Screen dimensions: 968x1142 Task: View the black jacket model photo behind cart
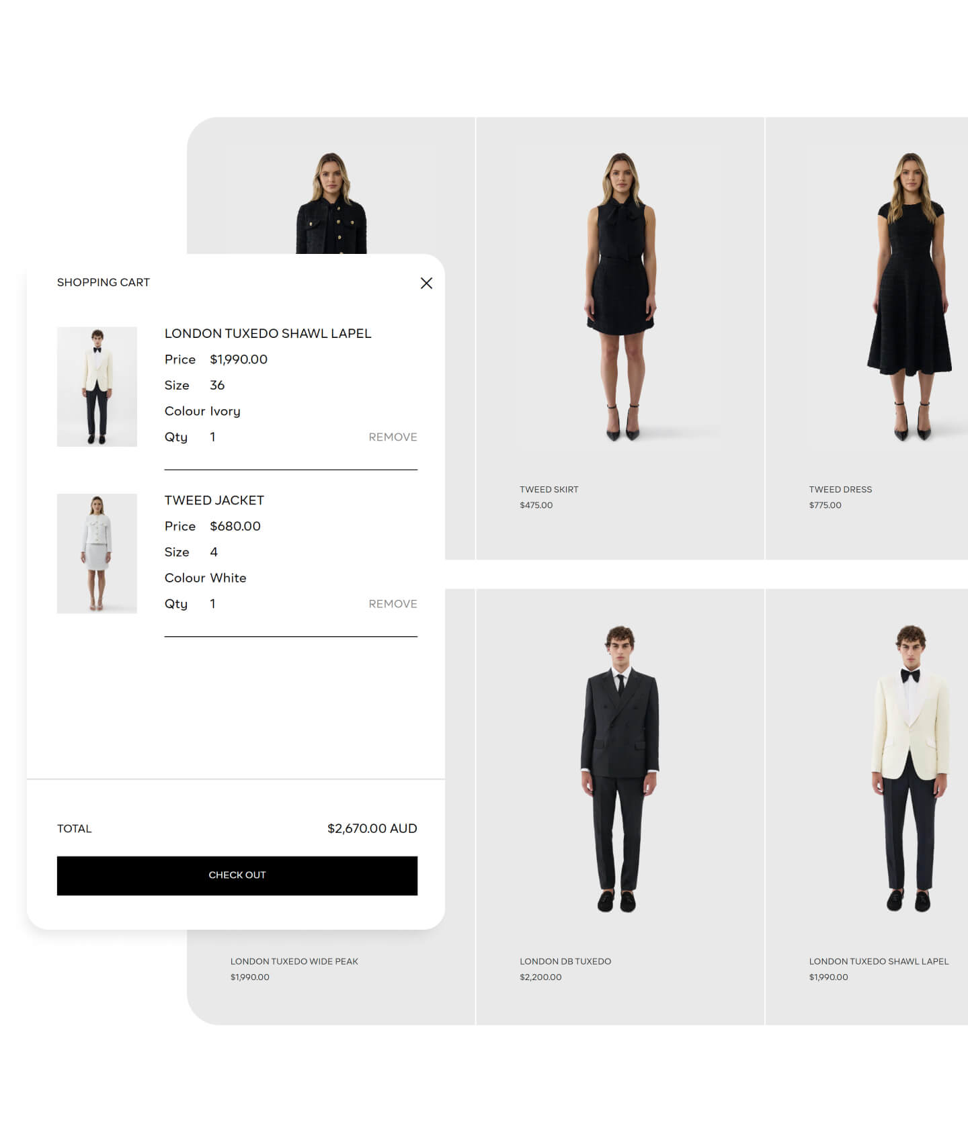point(331,203)
